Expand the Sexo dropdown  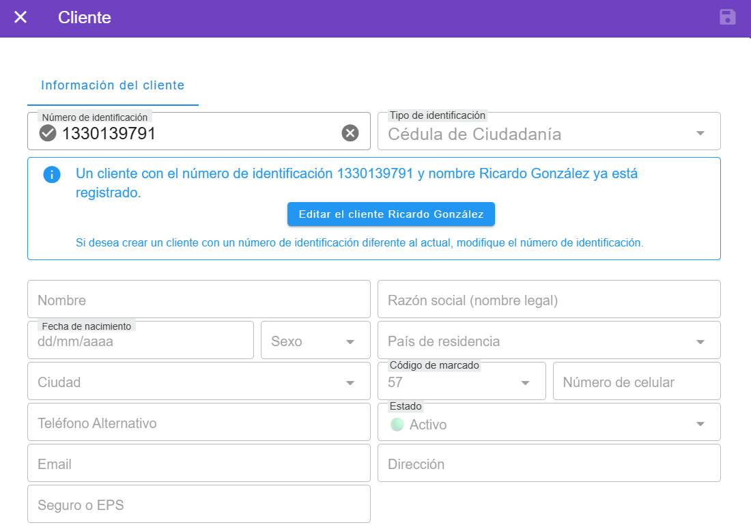350,341
